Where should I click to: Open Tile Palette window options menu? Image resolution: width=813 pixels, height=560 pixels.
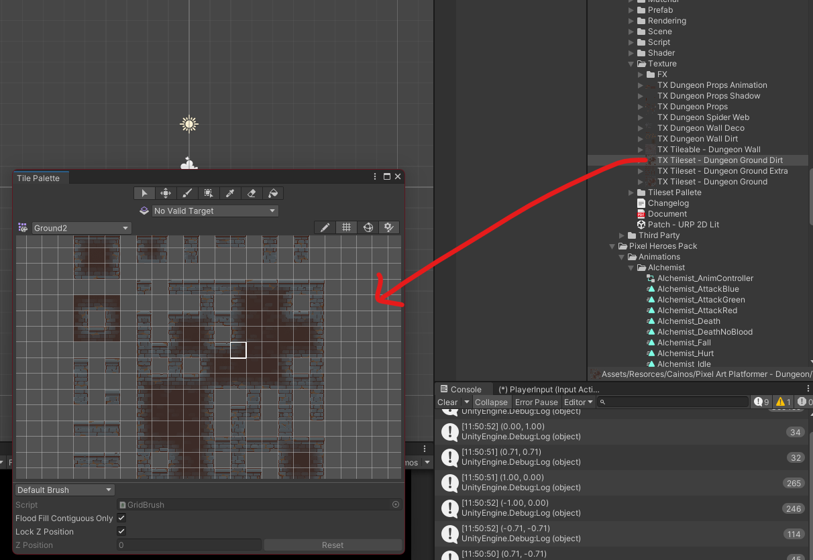click(x=375, y=177)
